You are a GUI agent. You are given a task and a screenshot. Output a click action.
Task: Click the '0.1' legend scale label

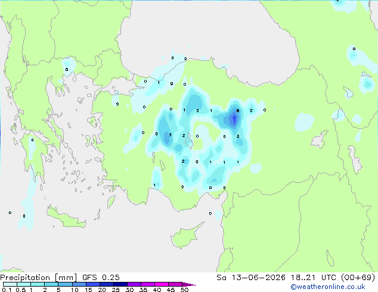click(x=7, y=290)
